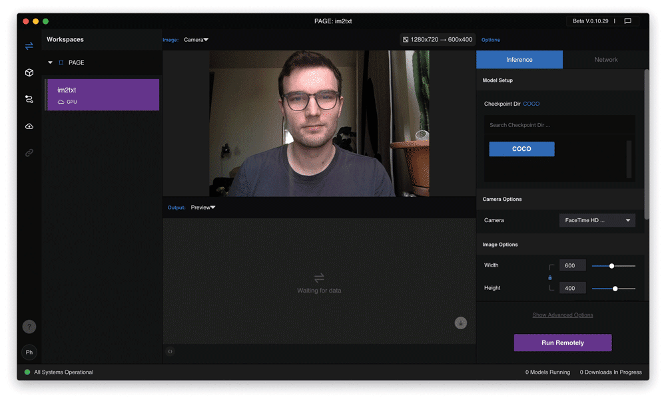Screen dimensions: 666x401
Task: Open the Workspaces arrows icon in sidebar
Action: (x=29, y=46)
